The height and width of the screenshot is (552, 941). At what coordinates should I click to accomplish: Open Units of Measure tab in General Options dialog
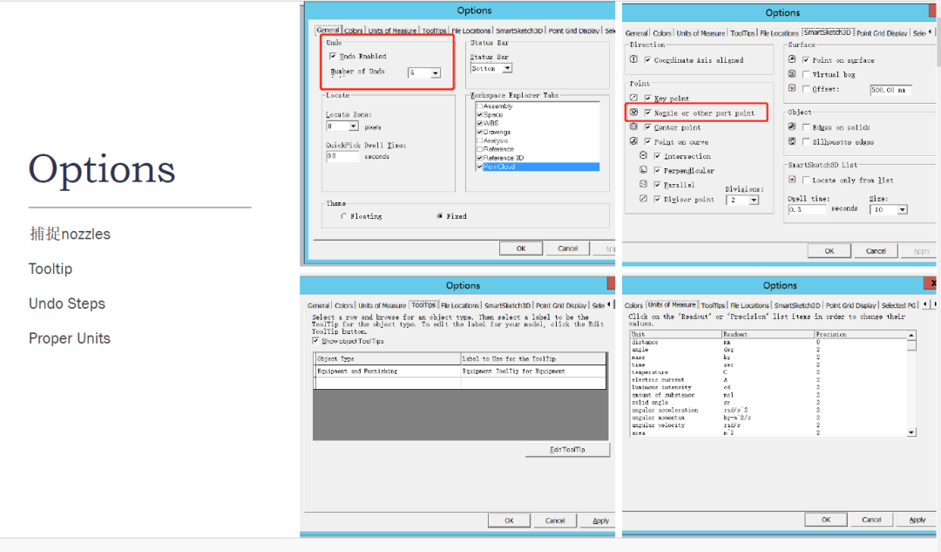[x=392, y=31]
